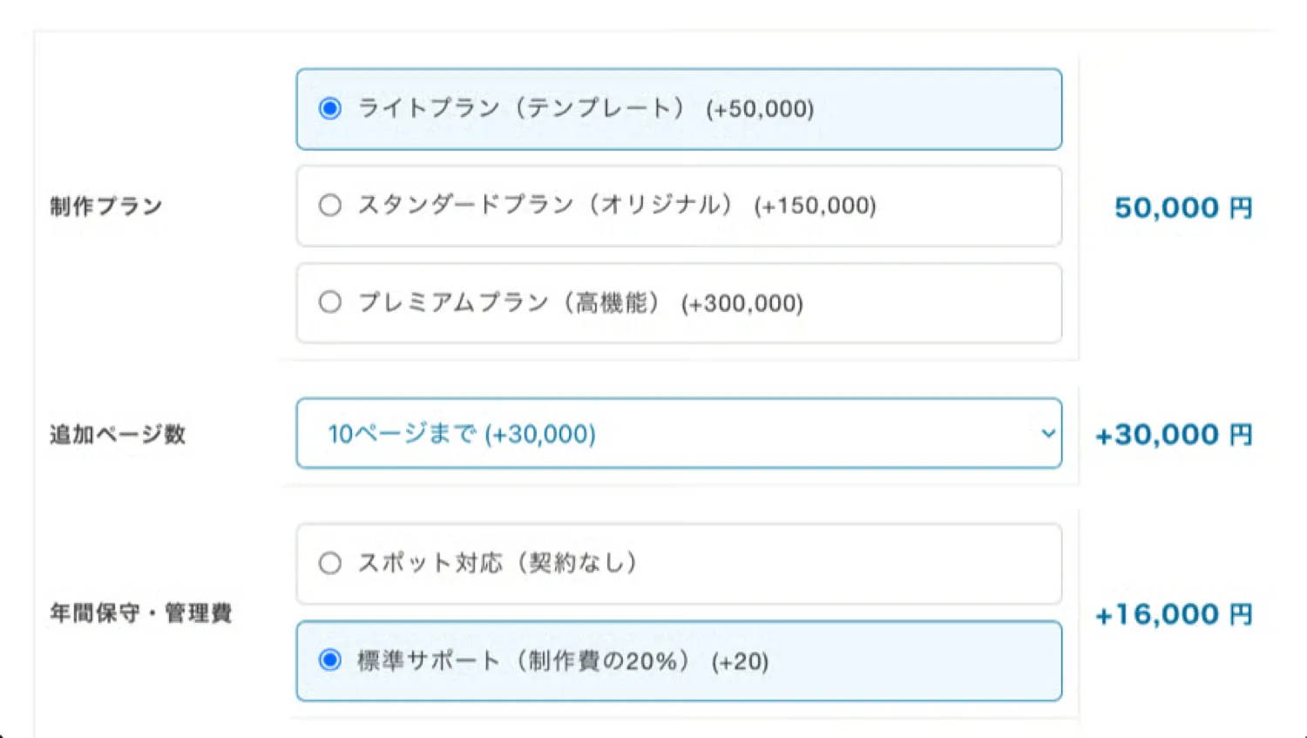
Task: Select the ライトプラン radio button
Action: [329, 109]
